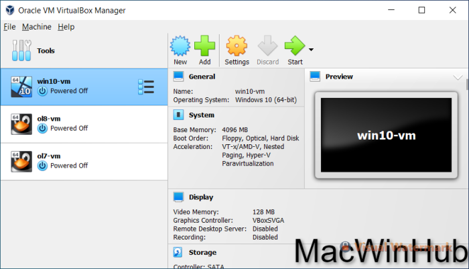Minimize the VirtualBox Manager window

click(391, 10)
